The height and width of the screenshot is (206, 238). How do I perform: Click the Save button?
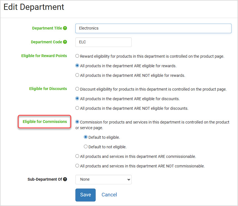click(x=86, y=195)
